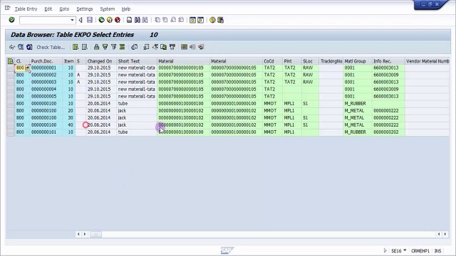Click the leftmost scroll arrow of the horizontal scrollbar
Image resolution: width=456 pixels, height=256 pixels.
pos(78,234)
